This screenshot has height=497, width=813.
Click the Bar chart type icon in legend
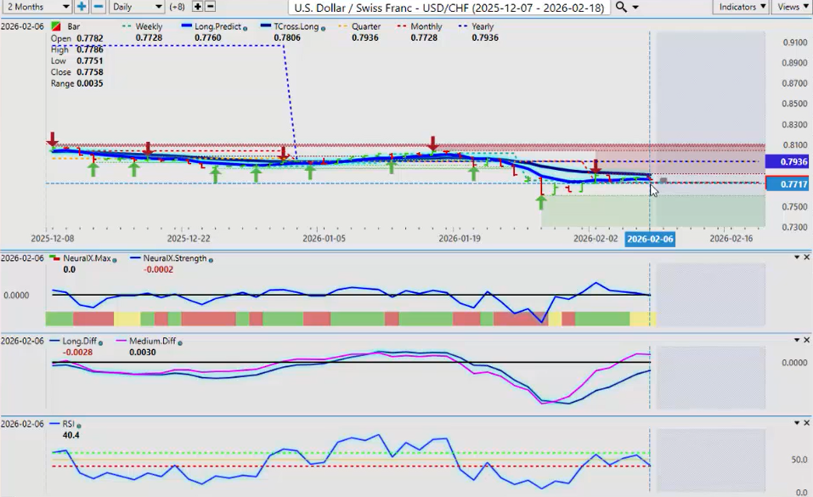(55, 27)
